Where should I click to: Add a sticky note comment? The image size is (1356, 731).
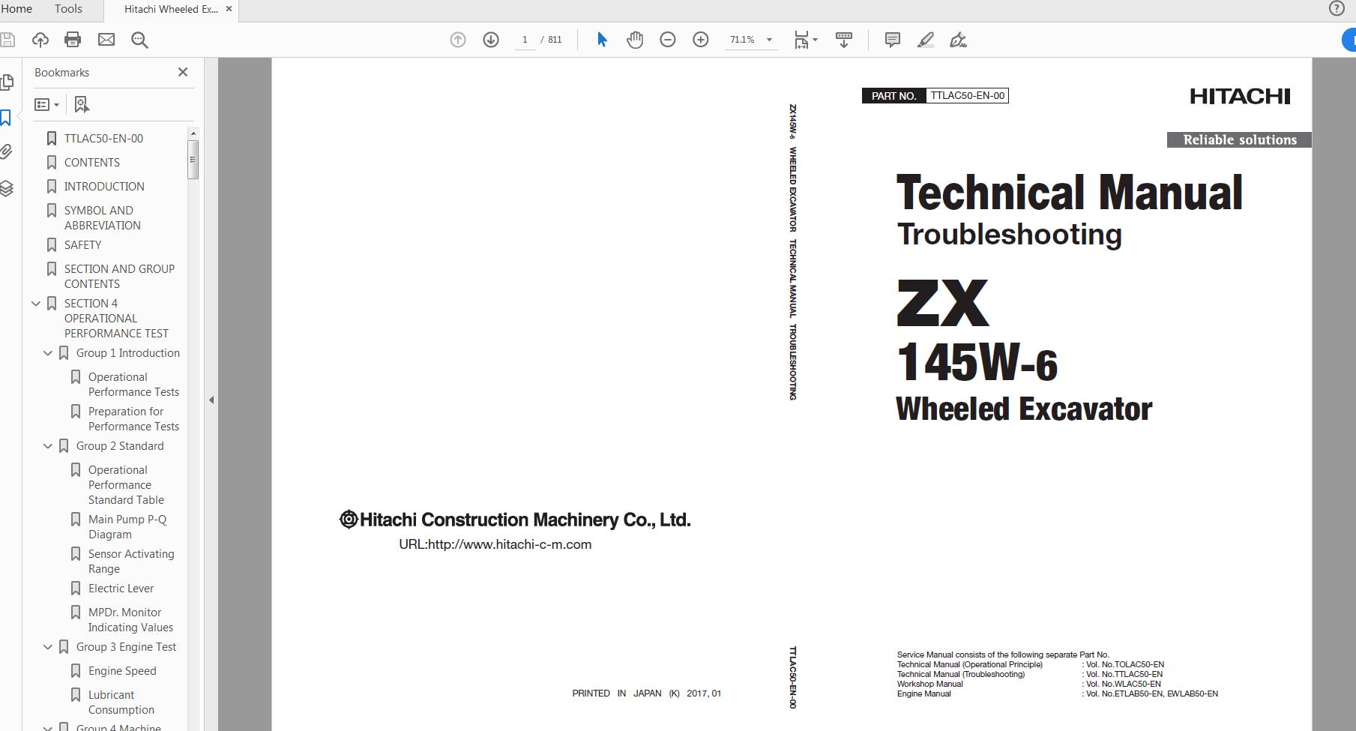pos(892,40)
